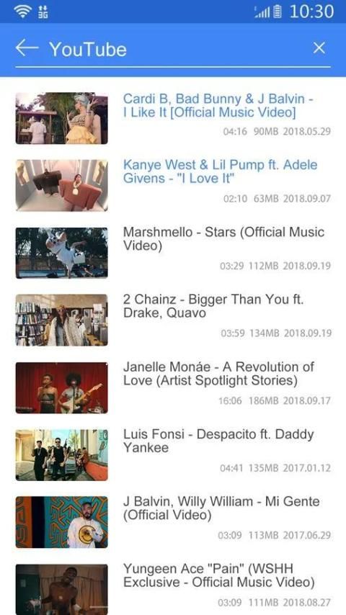This screenshot has height=615, width=346.
Task: Open J Balvin Mi Gente thumbnail
Action: pyautogui.click(x=62, y=522)
